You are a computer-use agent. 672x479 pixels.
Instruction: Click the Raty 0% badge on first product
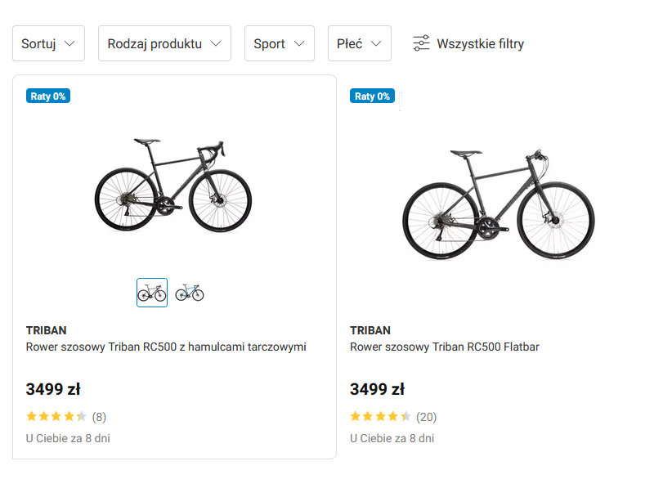point(48,96)
